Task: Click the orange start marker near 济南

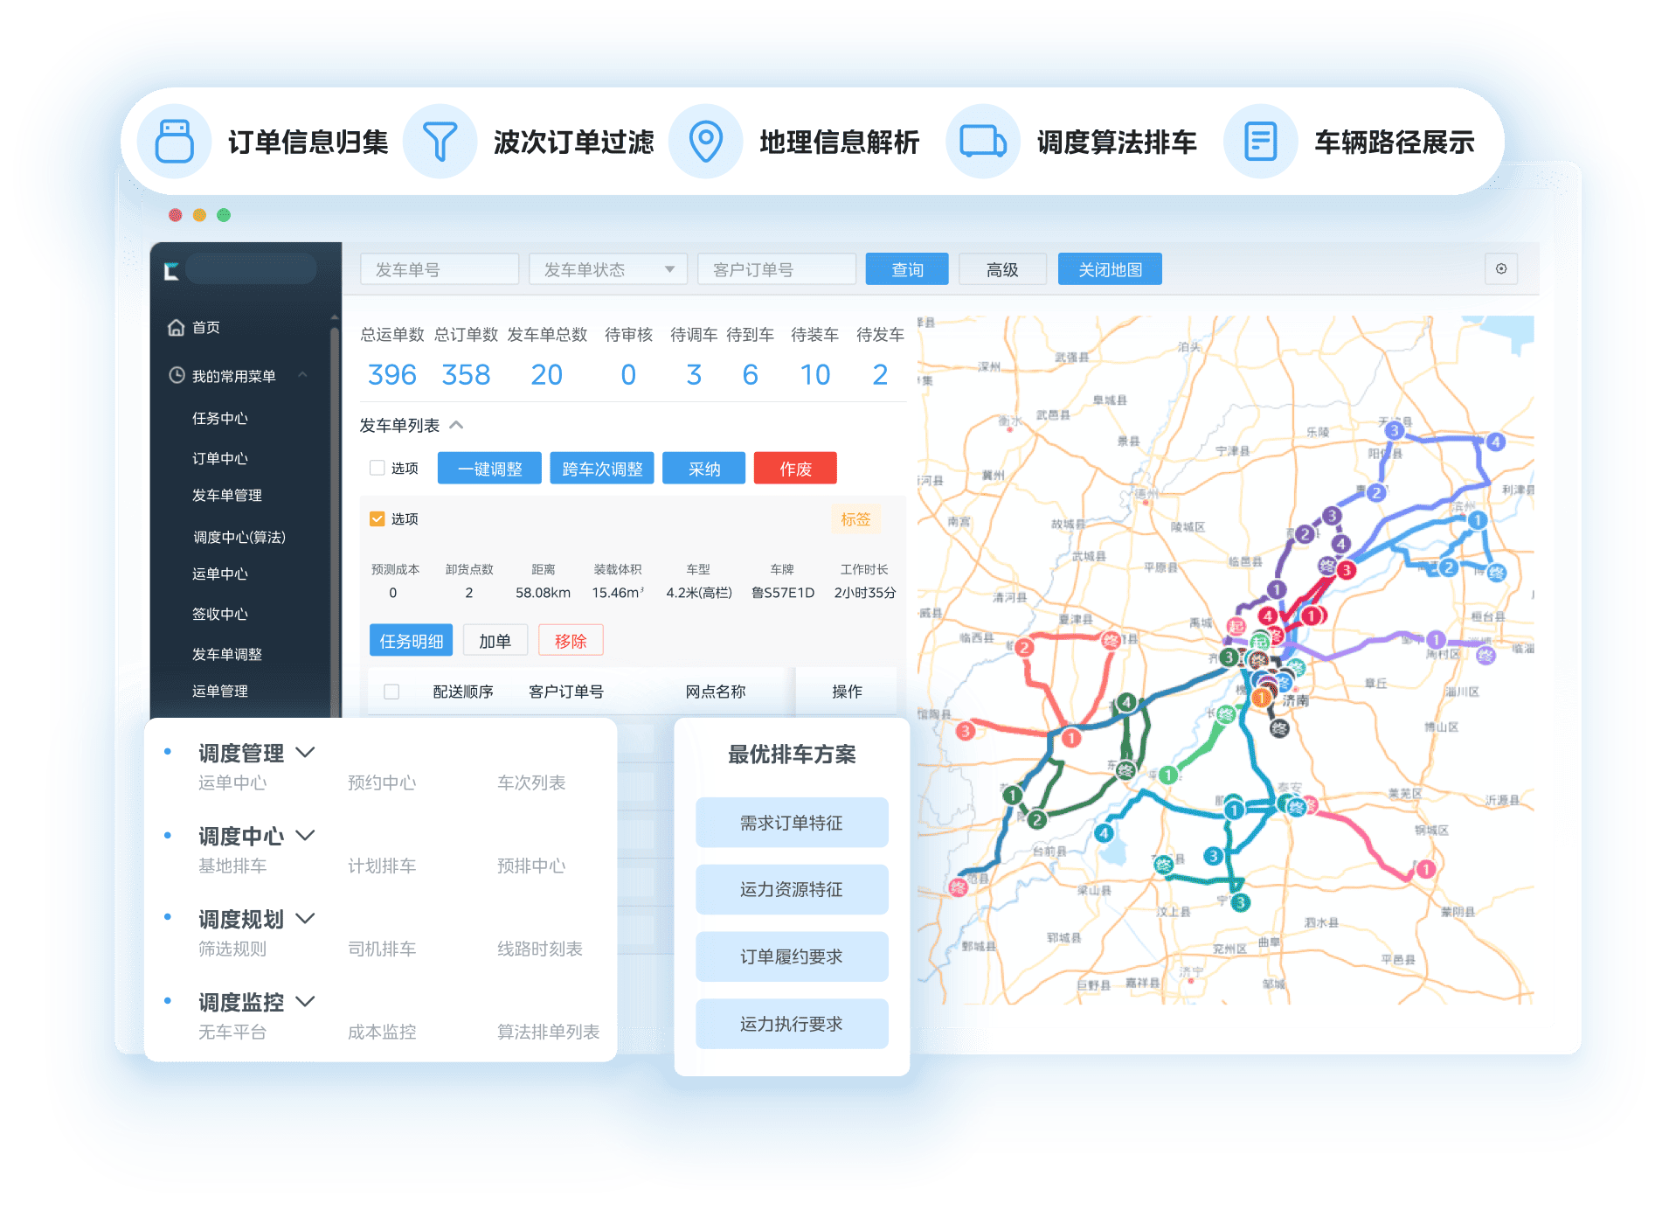Action: pos(1261,697)
